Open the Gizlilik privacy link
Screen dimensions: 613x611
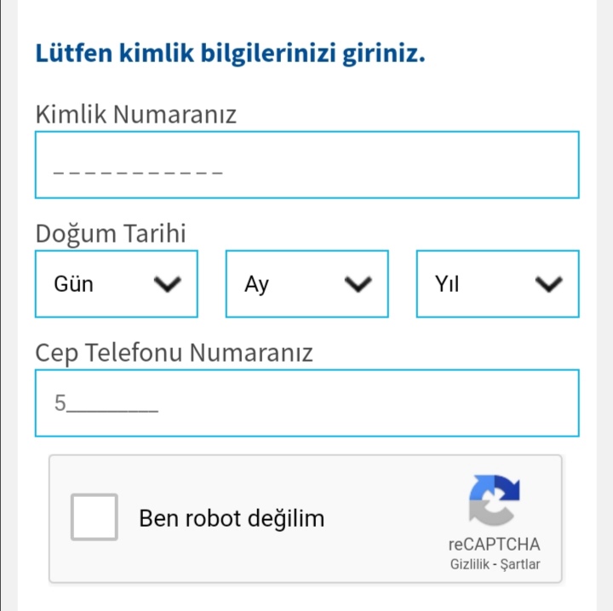(469, 564)
